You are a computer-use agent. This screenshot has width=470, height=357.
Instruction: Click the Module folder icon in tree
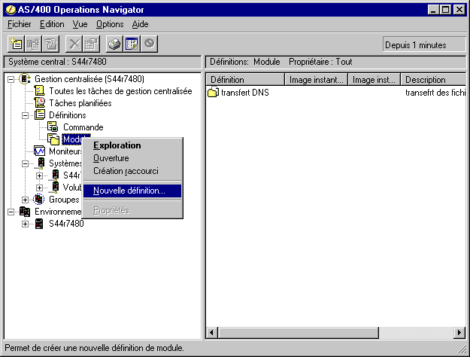(53, 139)
